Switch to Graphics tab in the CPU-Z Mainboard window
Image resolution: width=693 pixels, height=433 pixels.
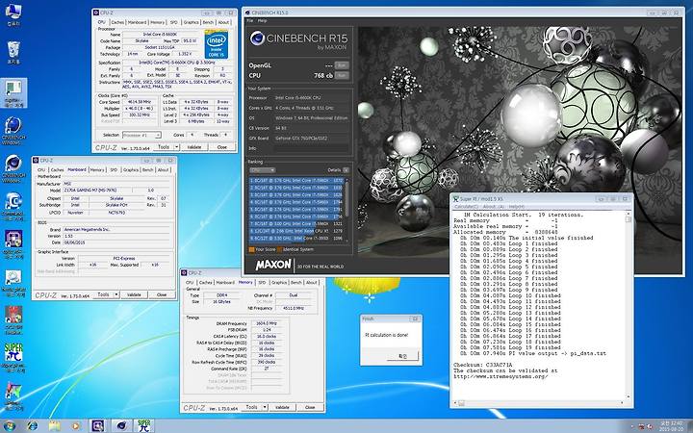coord(130,169)
